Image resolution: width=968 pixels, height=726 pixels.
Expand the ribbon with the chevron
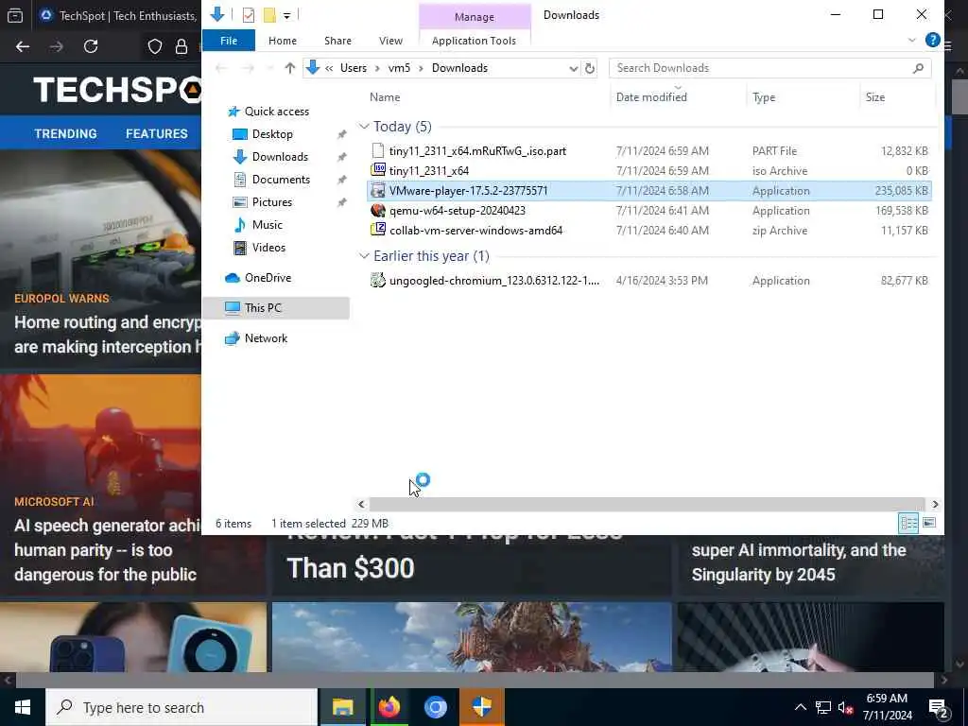(x=911, y=40)
